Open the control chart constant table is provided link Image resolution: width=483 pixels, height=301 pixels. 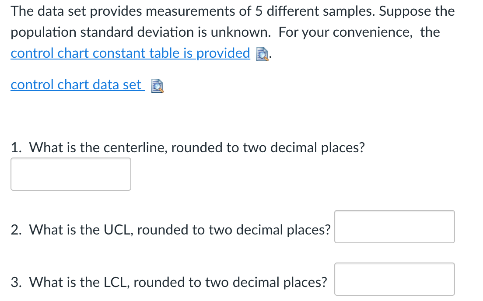click(x=129, y=53)
